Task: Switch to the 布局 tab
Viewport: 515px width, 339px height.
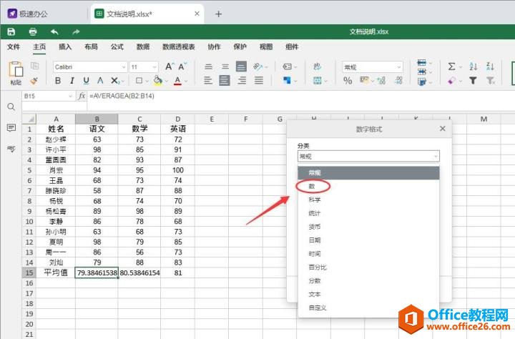Action: [x=91, y=47]
